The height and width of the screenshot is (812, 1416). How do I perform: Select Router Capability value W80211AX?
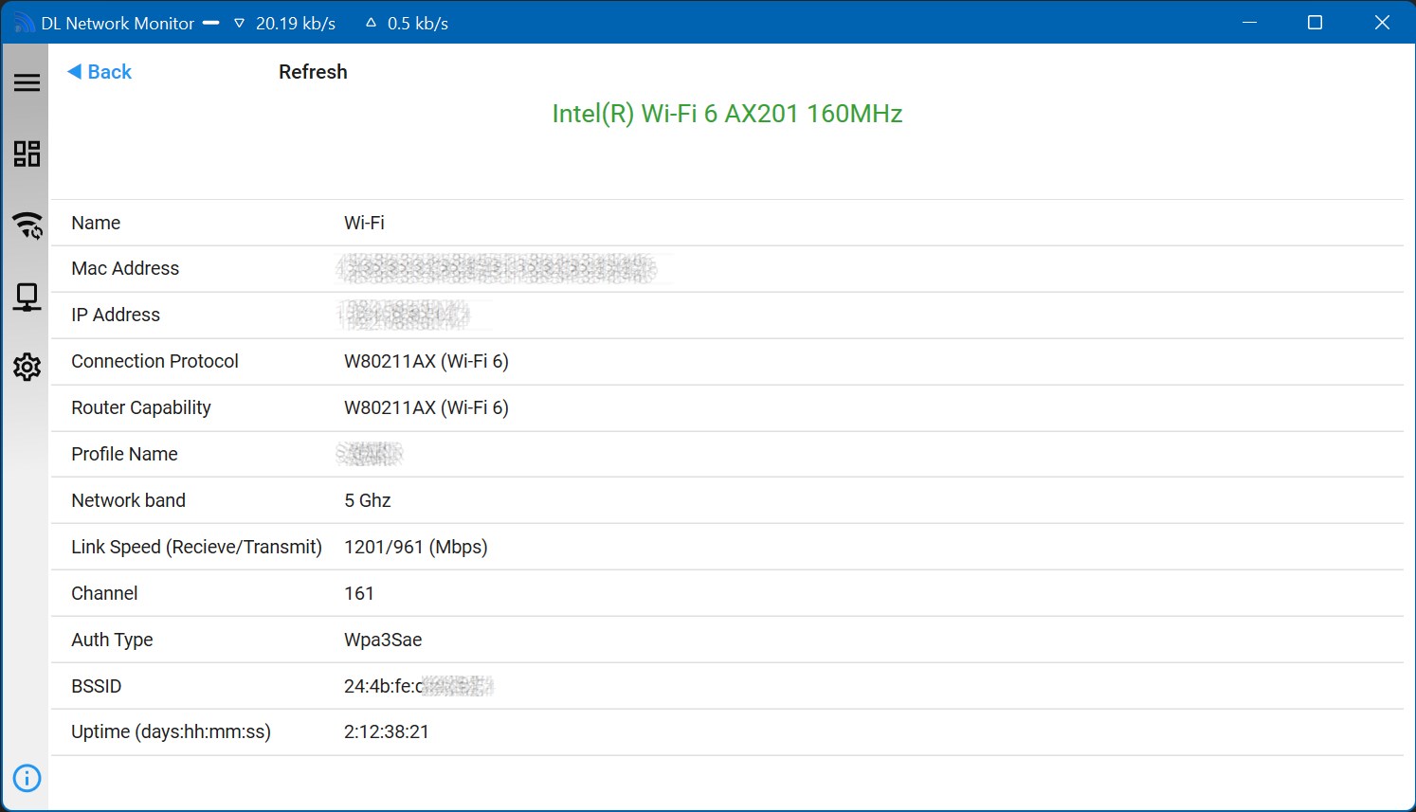click(x=427, y=407)
